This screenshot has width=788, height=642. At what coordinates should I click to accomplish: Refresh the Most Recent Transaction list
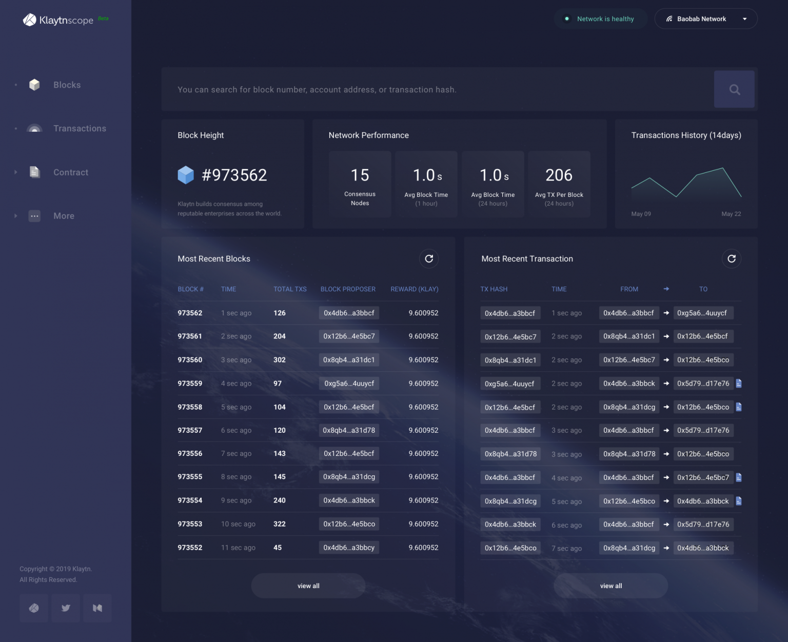(x=732, y=259)
